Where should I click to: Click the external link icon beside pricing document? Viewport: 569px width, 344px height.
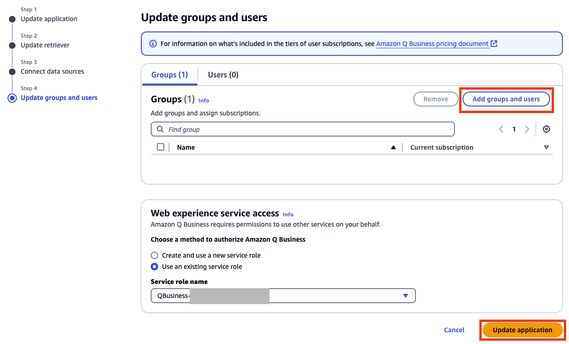(494, 44)
